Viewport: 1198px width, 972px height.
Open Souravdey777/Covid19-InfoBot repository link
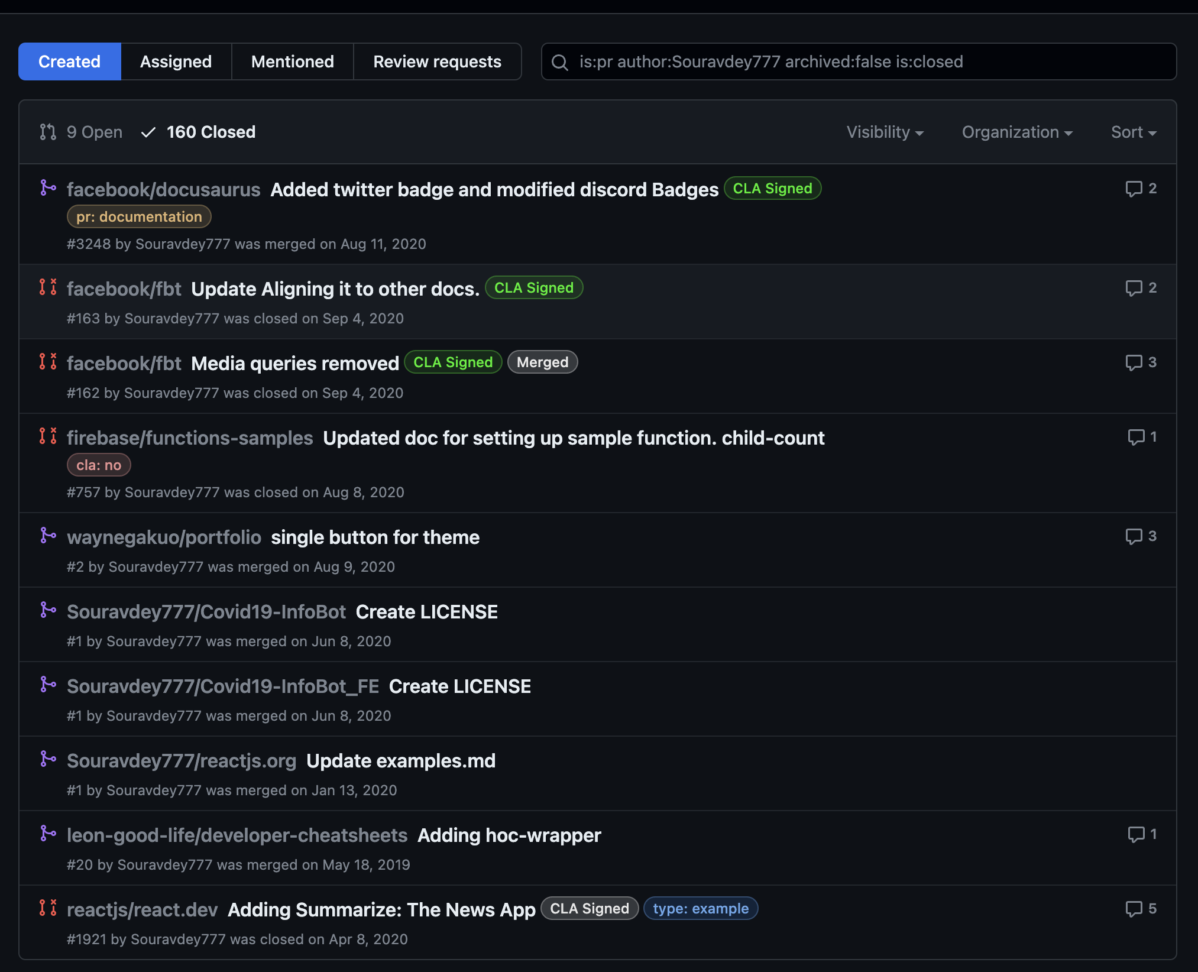(x=206, y=611)
